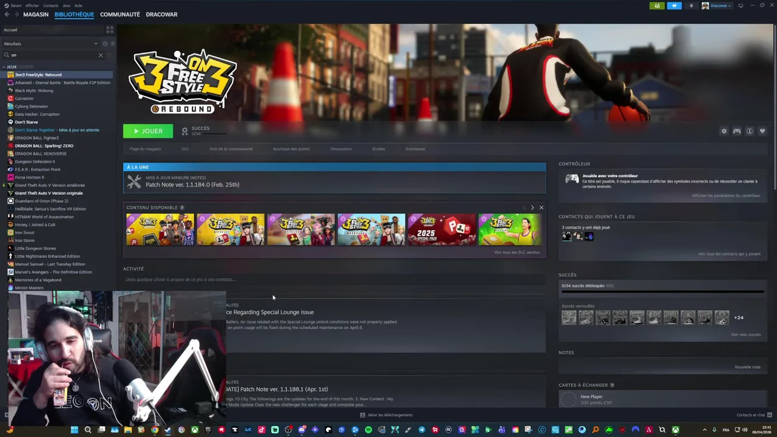The image size is (777, 437).
Task: Add game to favorites heart icon
Action: pos(762,131)
